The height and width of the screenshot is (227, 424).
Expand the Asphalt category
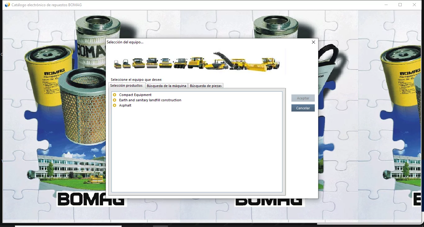click(115, 105)
